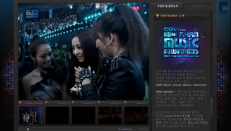Image resolution: width=231 pixels, height=131 pixels.
Task: Select the CAMERA 4 label
Action: point(142,103)
